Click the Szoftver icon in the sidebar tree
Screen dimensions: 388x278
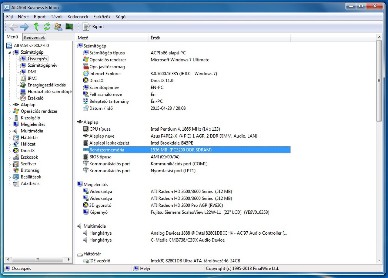(x=16, y=164)
